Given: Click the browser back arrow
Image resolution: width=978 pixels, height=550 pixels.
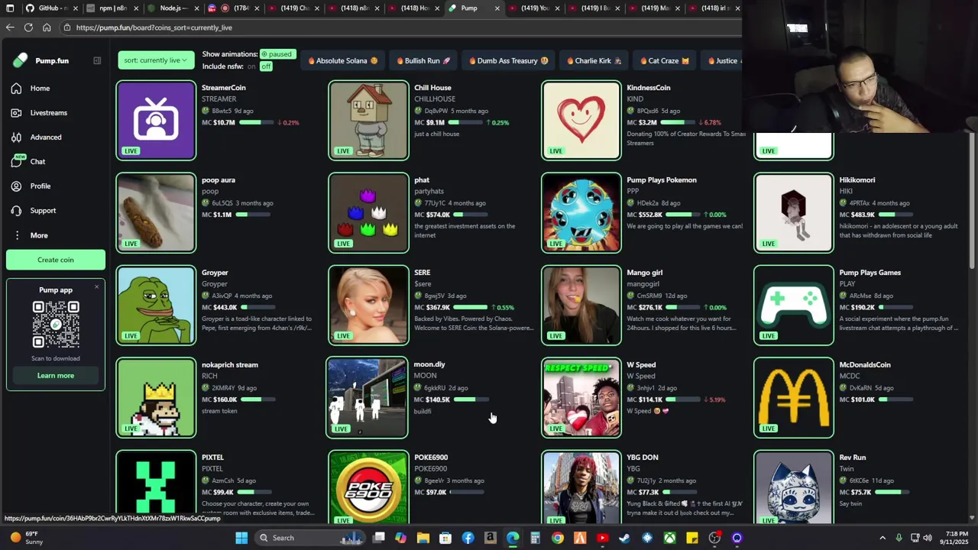Looking at the screenshot, I should tap(10, 27).
